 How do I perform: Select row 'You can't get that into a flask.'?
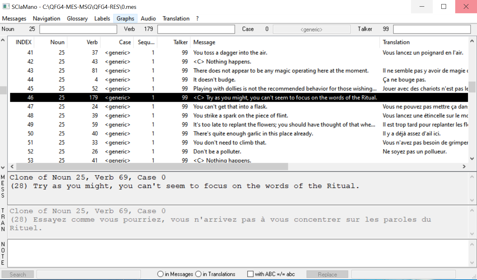point(239,107)
